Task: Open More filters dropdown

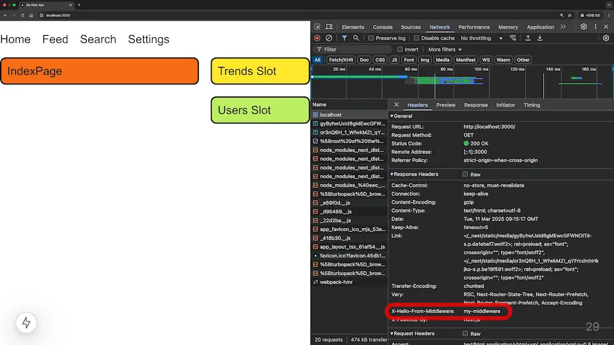Action: click(445, 49)
